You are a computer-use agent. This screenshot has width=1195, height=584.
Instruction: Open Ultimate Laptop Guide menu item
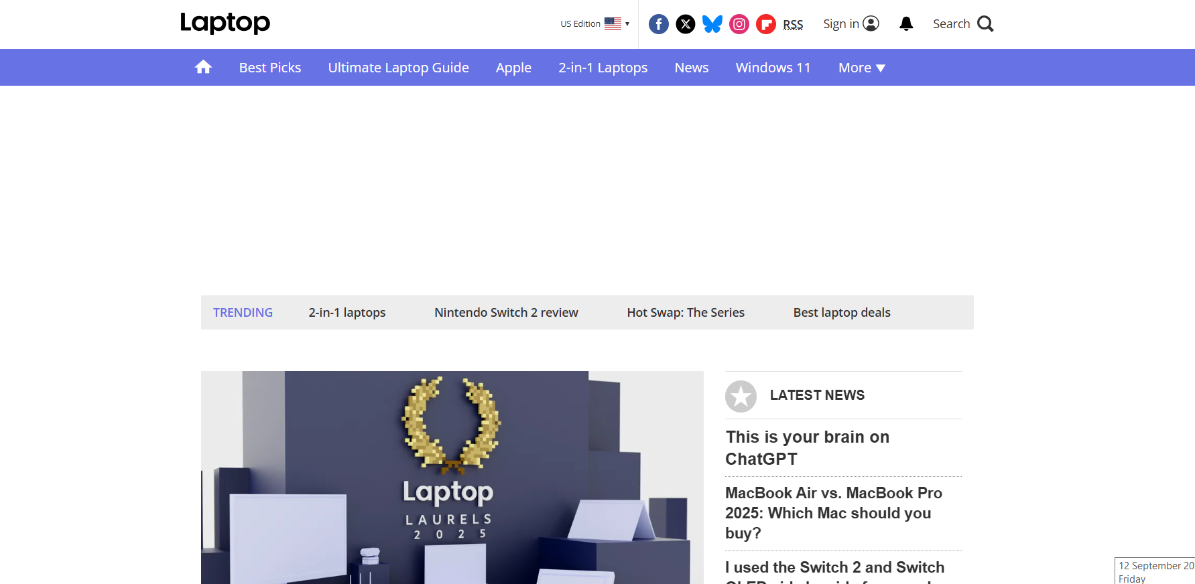(x=398, y=68)
